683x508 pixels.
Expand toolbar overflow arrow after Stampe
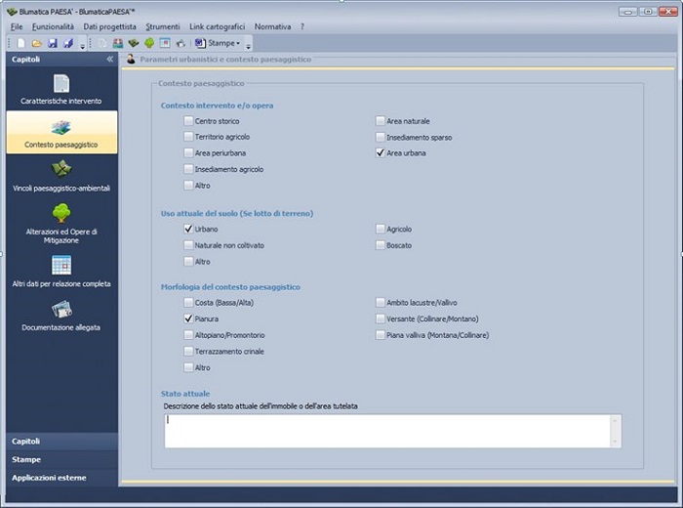tap(249, 45)
